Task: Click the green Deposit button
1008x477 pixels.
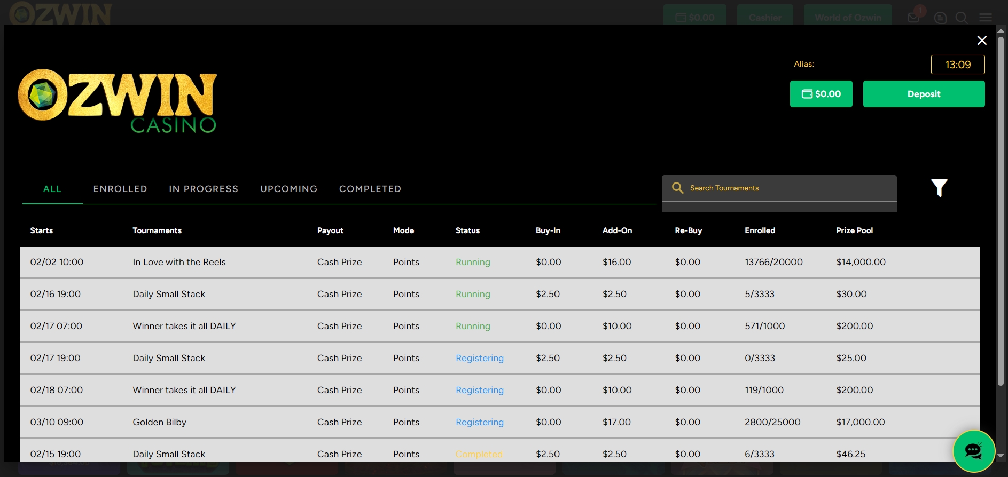Action: tap(924, 94)
